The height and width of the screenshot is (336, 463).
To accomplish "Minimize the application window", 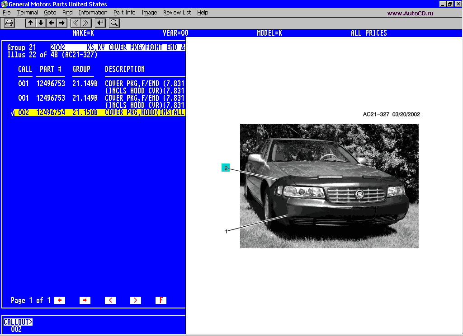I will pos(443,4).
